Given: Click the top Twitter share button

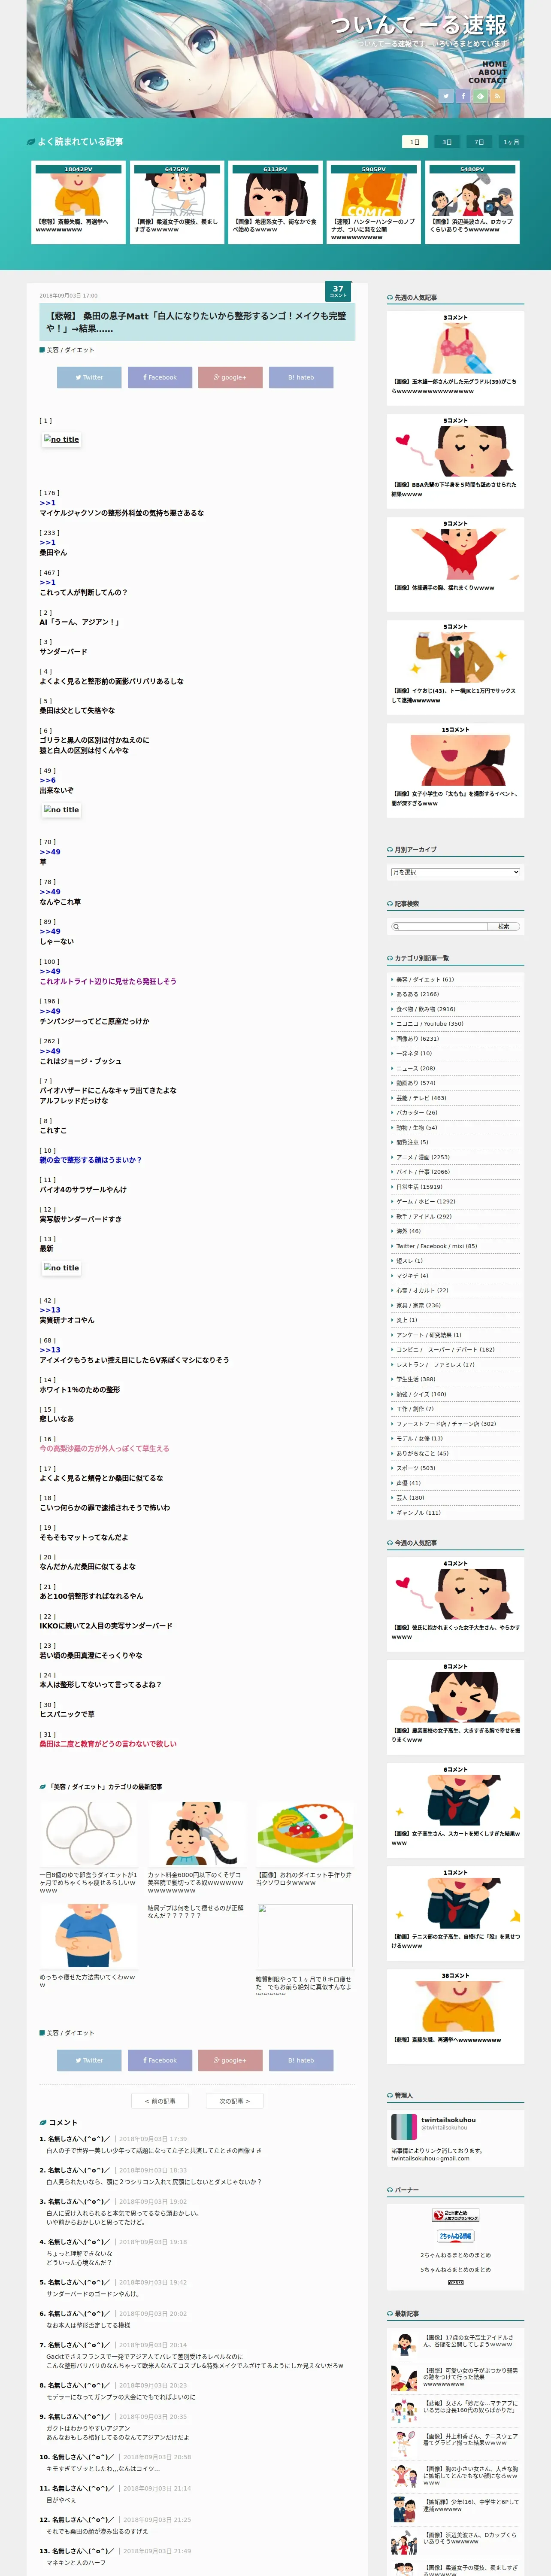Looking at the screenshot, I should [x=89, y=377].
